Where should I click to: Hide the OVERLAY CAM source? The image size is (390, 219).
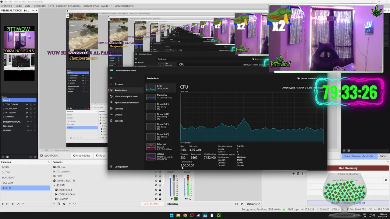(156, 194)
